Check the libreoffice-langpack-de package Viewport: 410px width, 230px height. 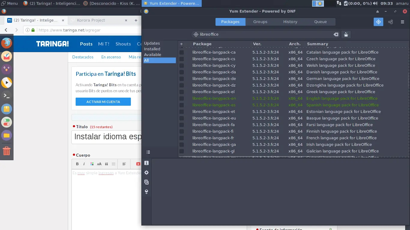182,79
